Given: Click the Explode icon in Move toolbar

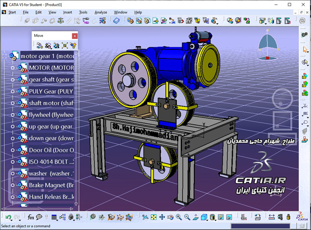Looking at the screenshot, I should click(x=65, y=46).
